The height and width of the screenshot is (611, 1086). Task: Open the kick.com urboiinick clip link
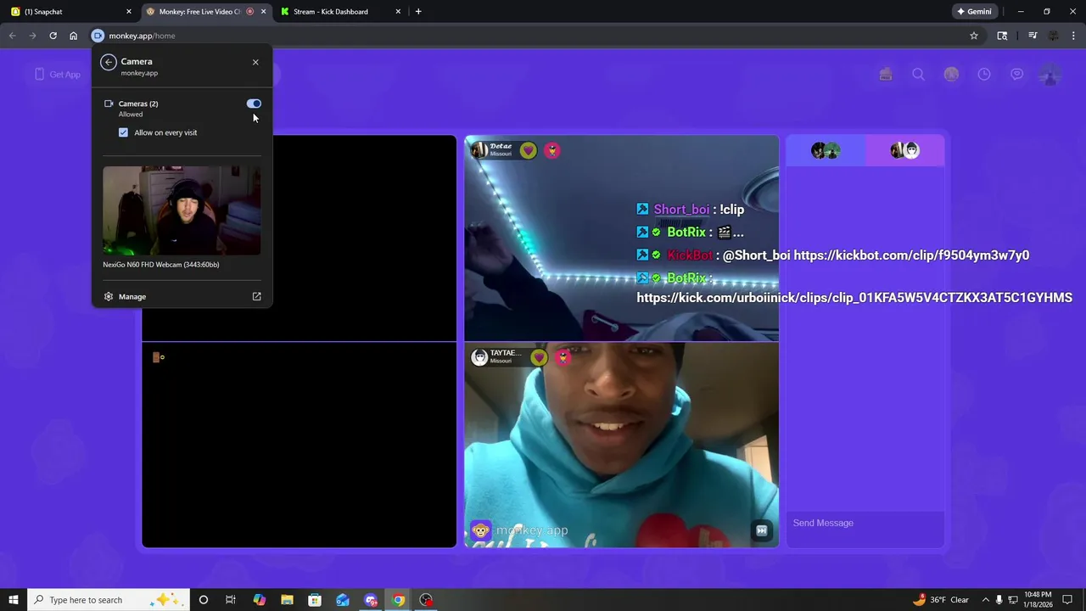pos(854,298)
